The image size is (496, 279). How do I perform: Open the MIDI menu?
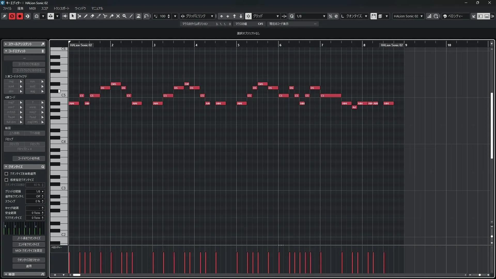(32, 8)
